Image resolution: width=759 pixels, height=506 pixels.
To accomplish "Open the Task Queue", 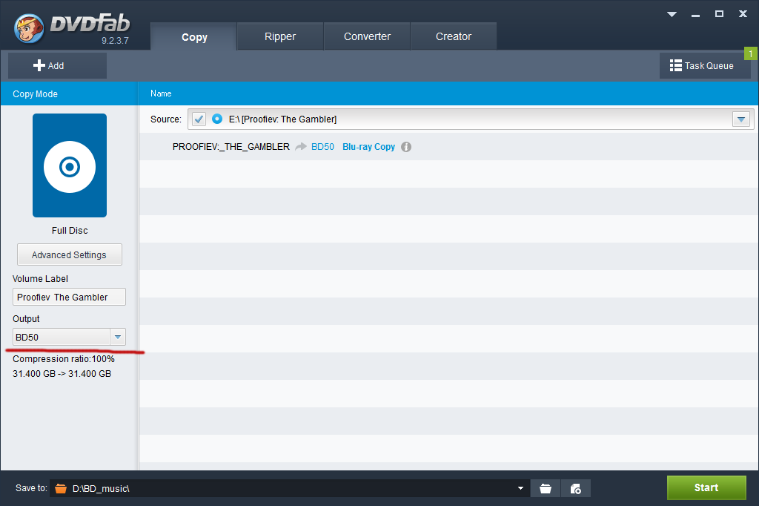I will (705, 65).
